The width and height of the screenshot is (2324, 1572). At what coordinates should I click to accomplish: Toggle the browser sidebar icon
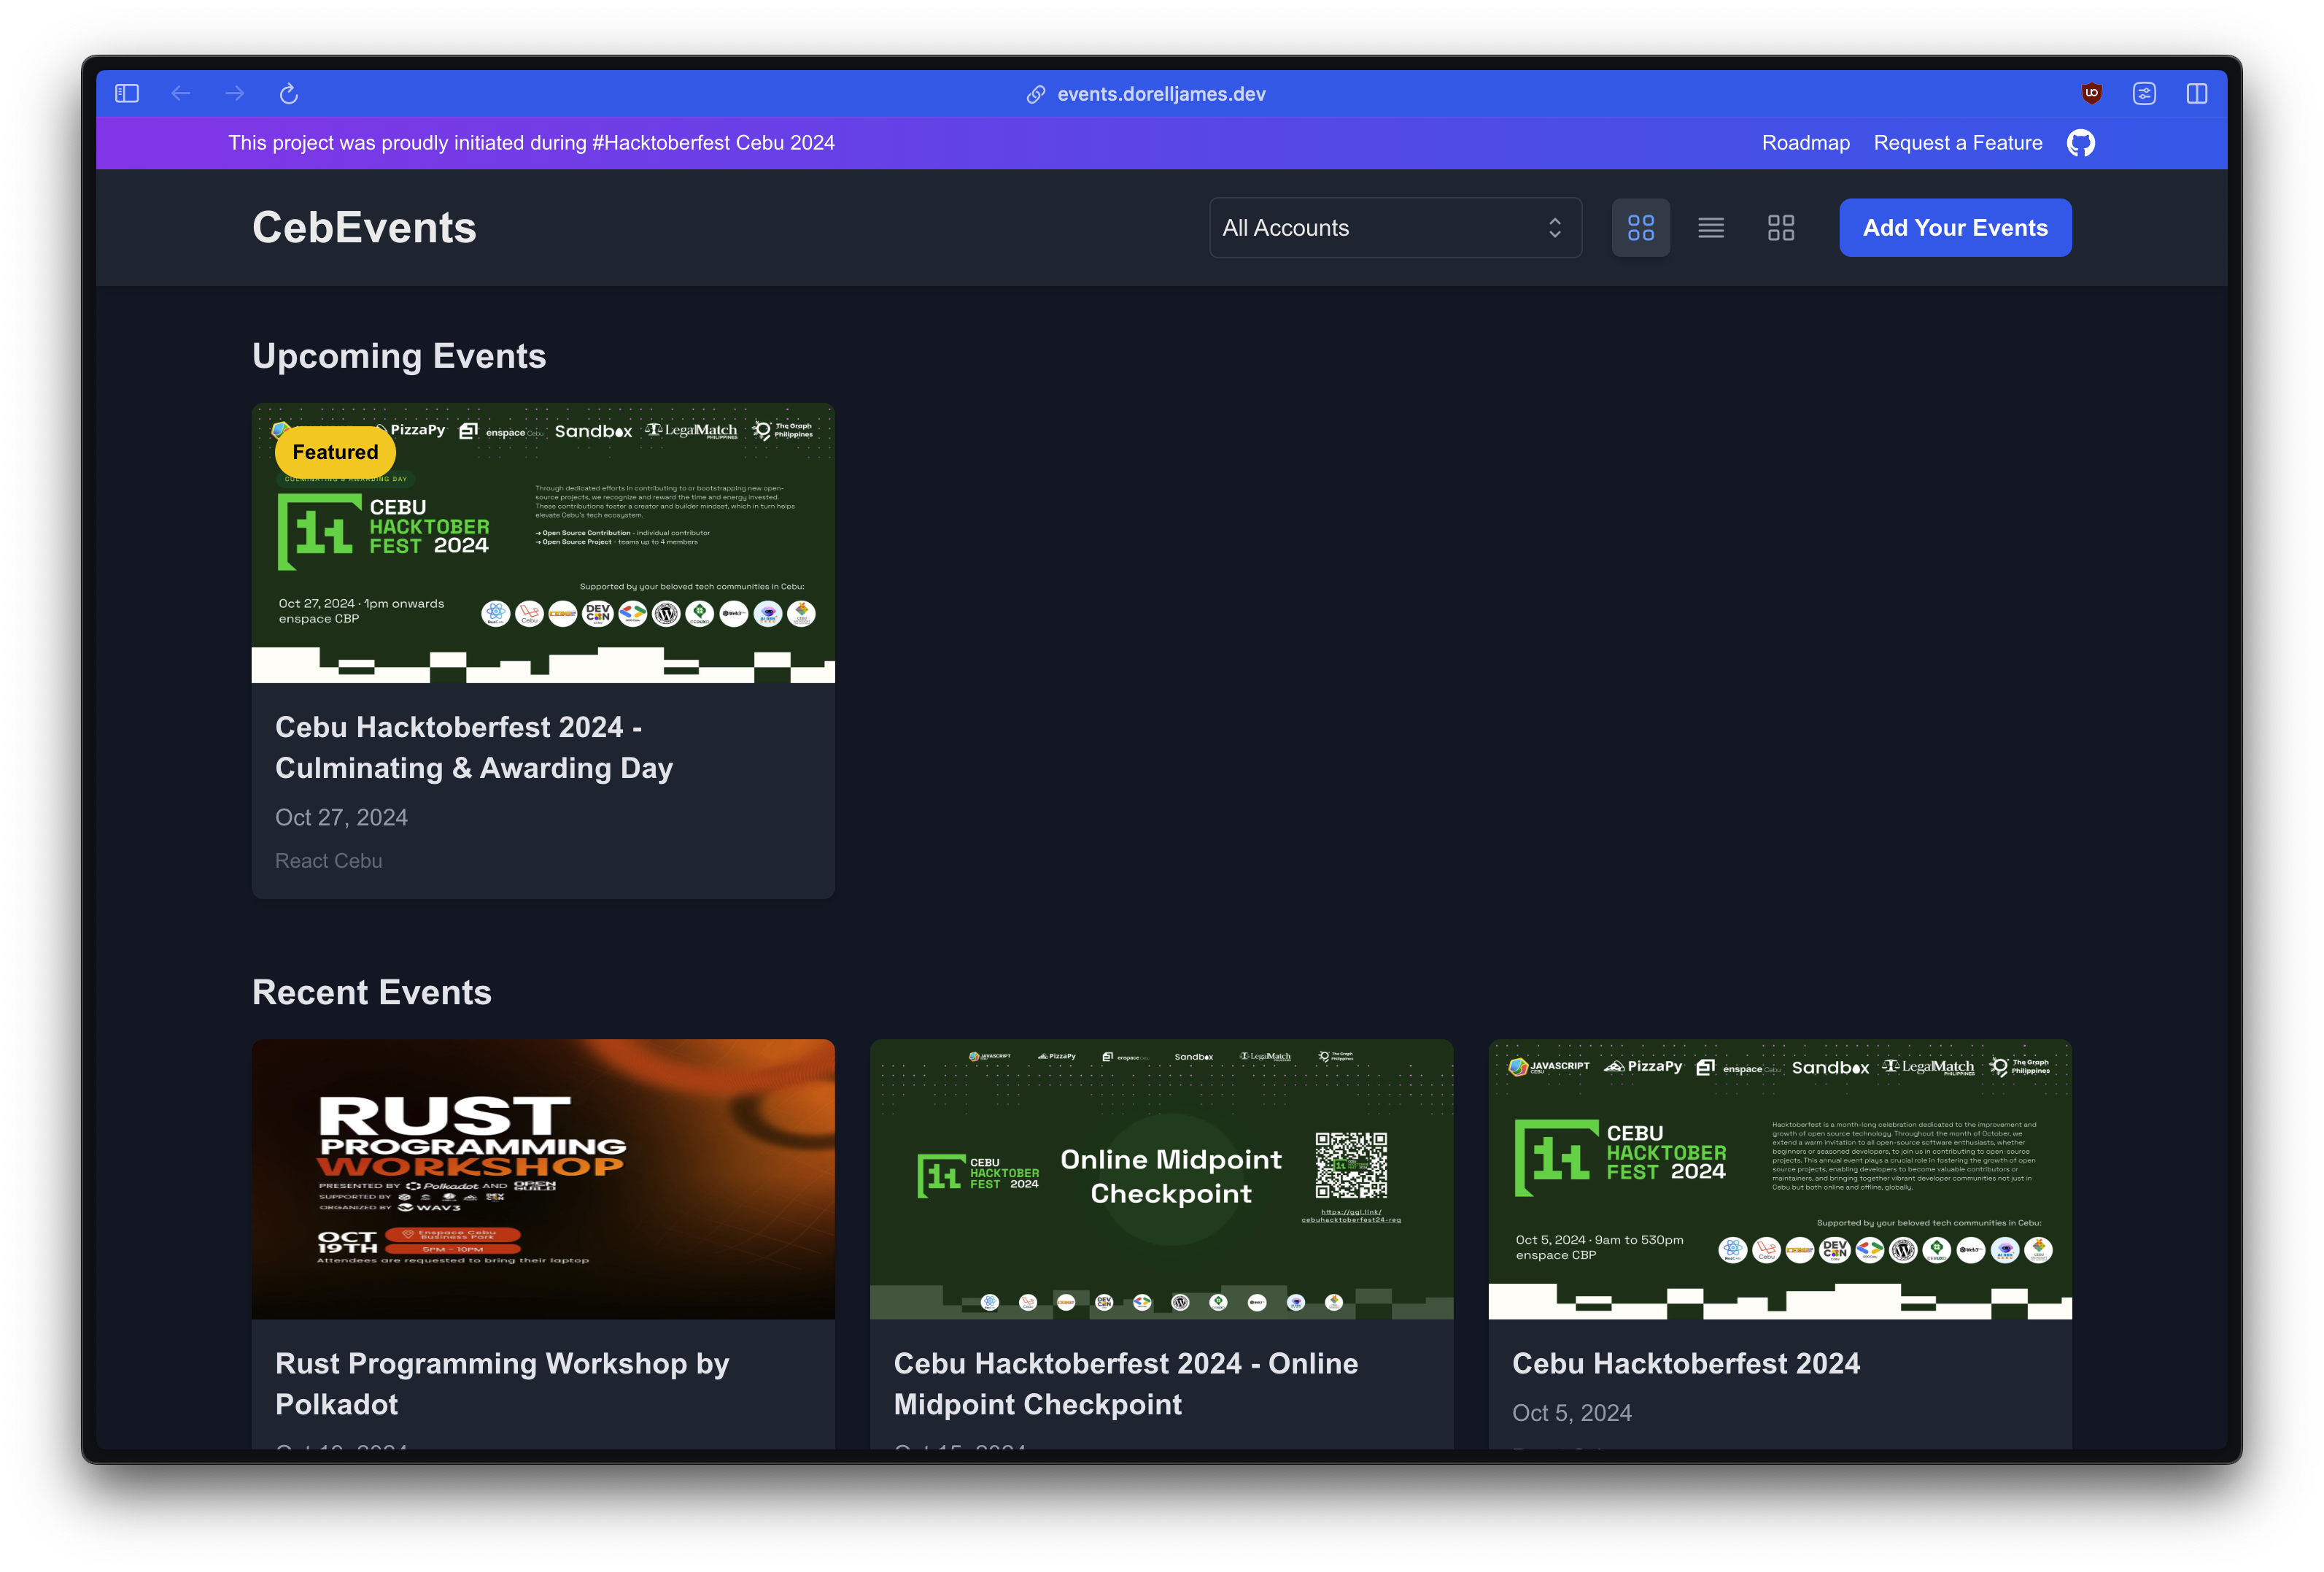click(127, 94)
